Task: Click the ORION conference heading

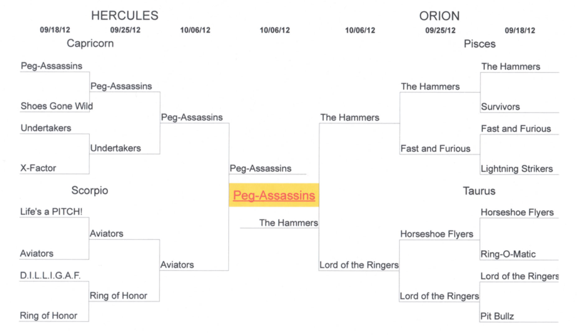Action: [439, 16]
